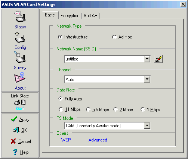This screenshot has height=159, width=188.
Task: Open the WEP link
Action: 66,140
